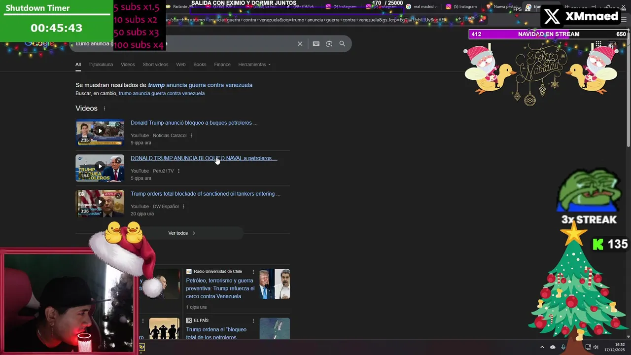The height and width of the screenshot is (355, 631).
Task: Play the DW Español video thumbnail
Action: point(100,203)
